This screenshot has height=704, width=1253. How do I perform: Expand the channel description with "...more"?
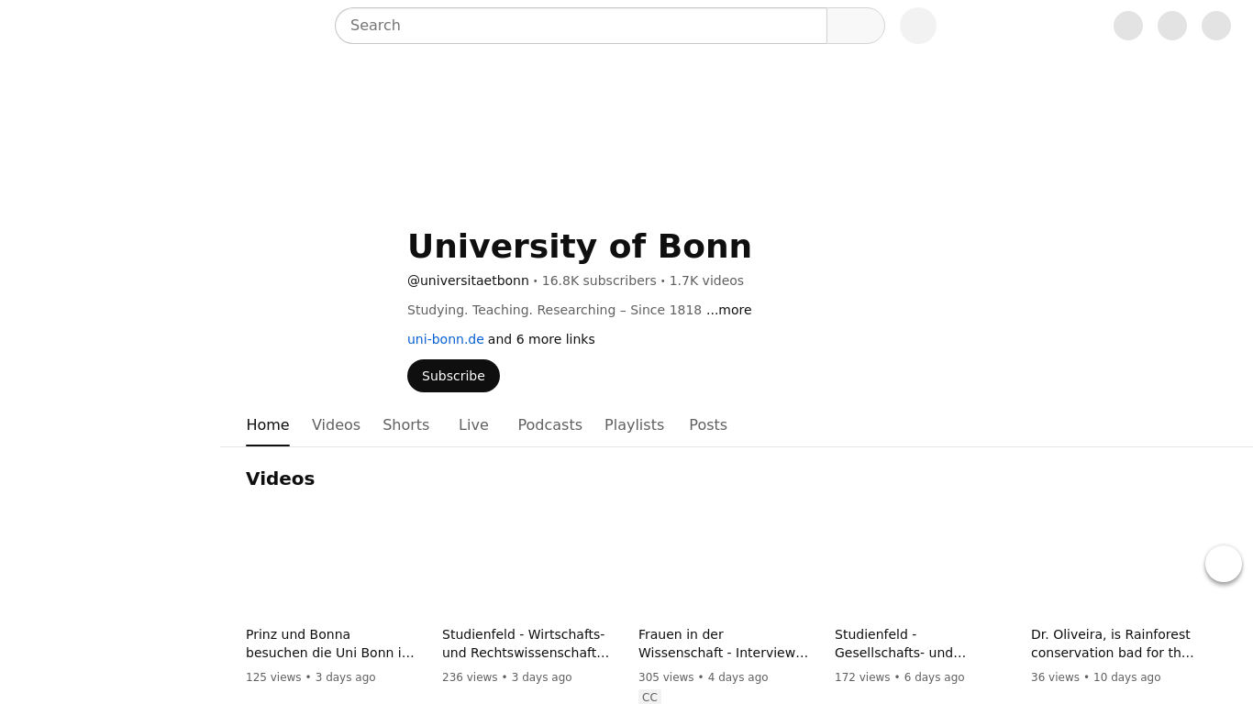point(728,310)
